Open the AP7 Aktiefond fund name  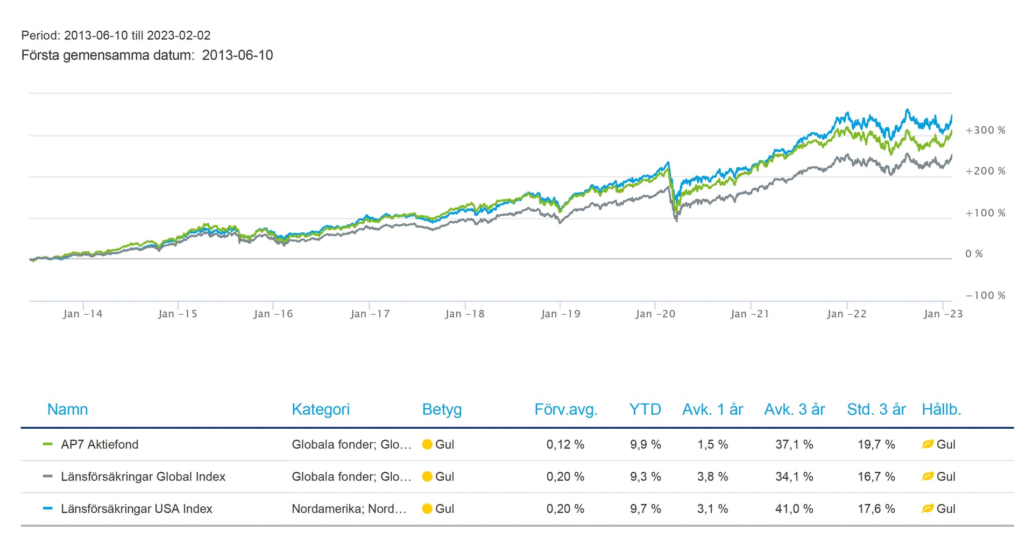tap(100, 444)
